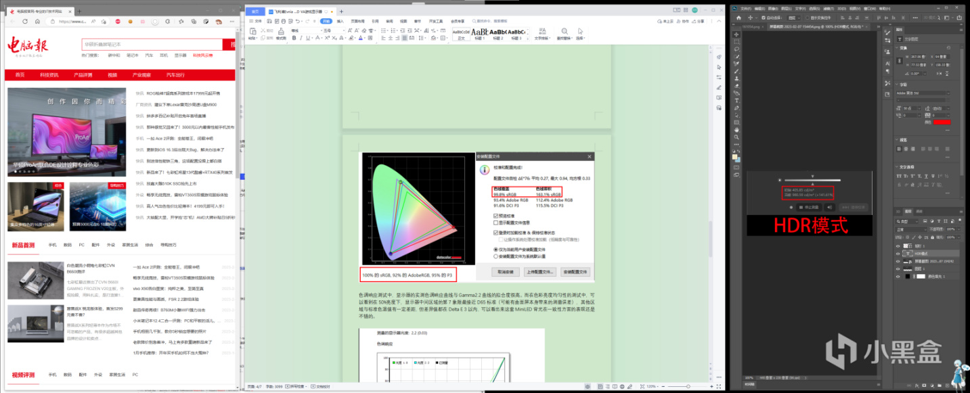Image resolution: width=970 pixels, height=393 pixels.
Task: Hide the 颜色填充 1 layer
Action: pos(898,277)
